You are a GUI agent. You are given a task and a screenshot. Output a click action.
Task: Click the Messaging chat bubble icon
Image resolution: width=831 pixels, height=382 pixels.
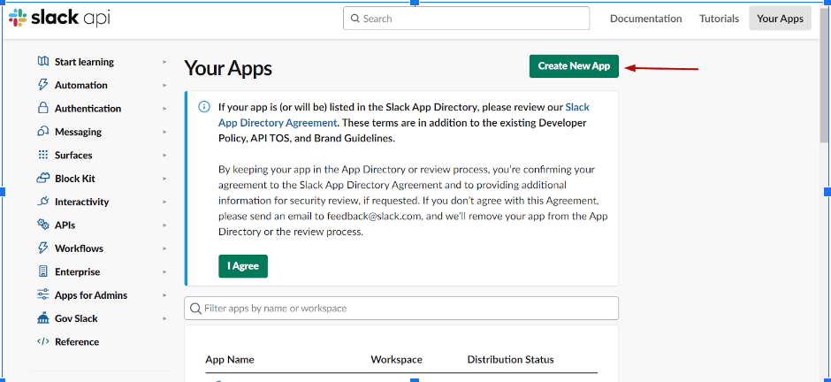(x=43, y=132)
